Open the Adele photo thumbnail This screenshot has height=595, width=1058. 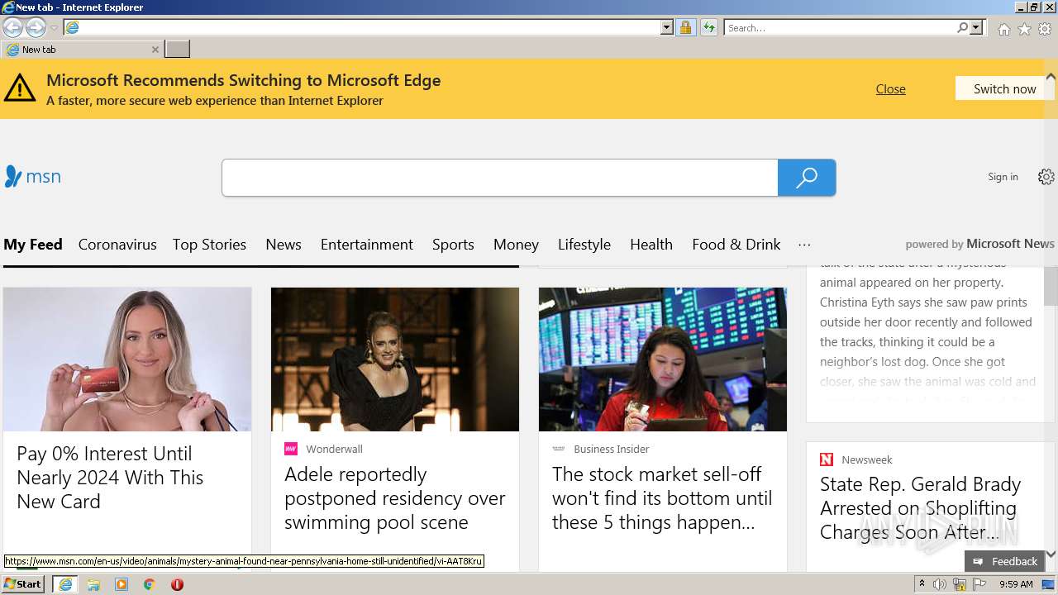point(395,359)
